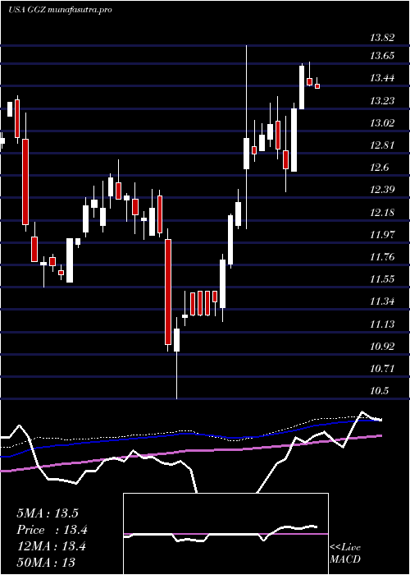The image size is (410, 575).
Task: Click the 11.34 price axis label
Action: click(x=382, y=301)
